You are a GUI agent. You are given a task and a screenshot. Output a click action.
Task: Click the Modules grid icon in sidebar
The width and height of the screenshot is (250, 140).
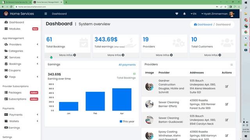click(x=6, y=29)
